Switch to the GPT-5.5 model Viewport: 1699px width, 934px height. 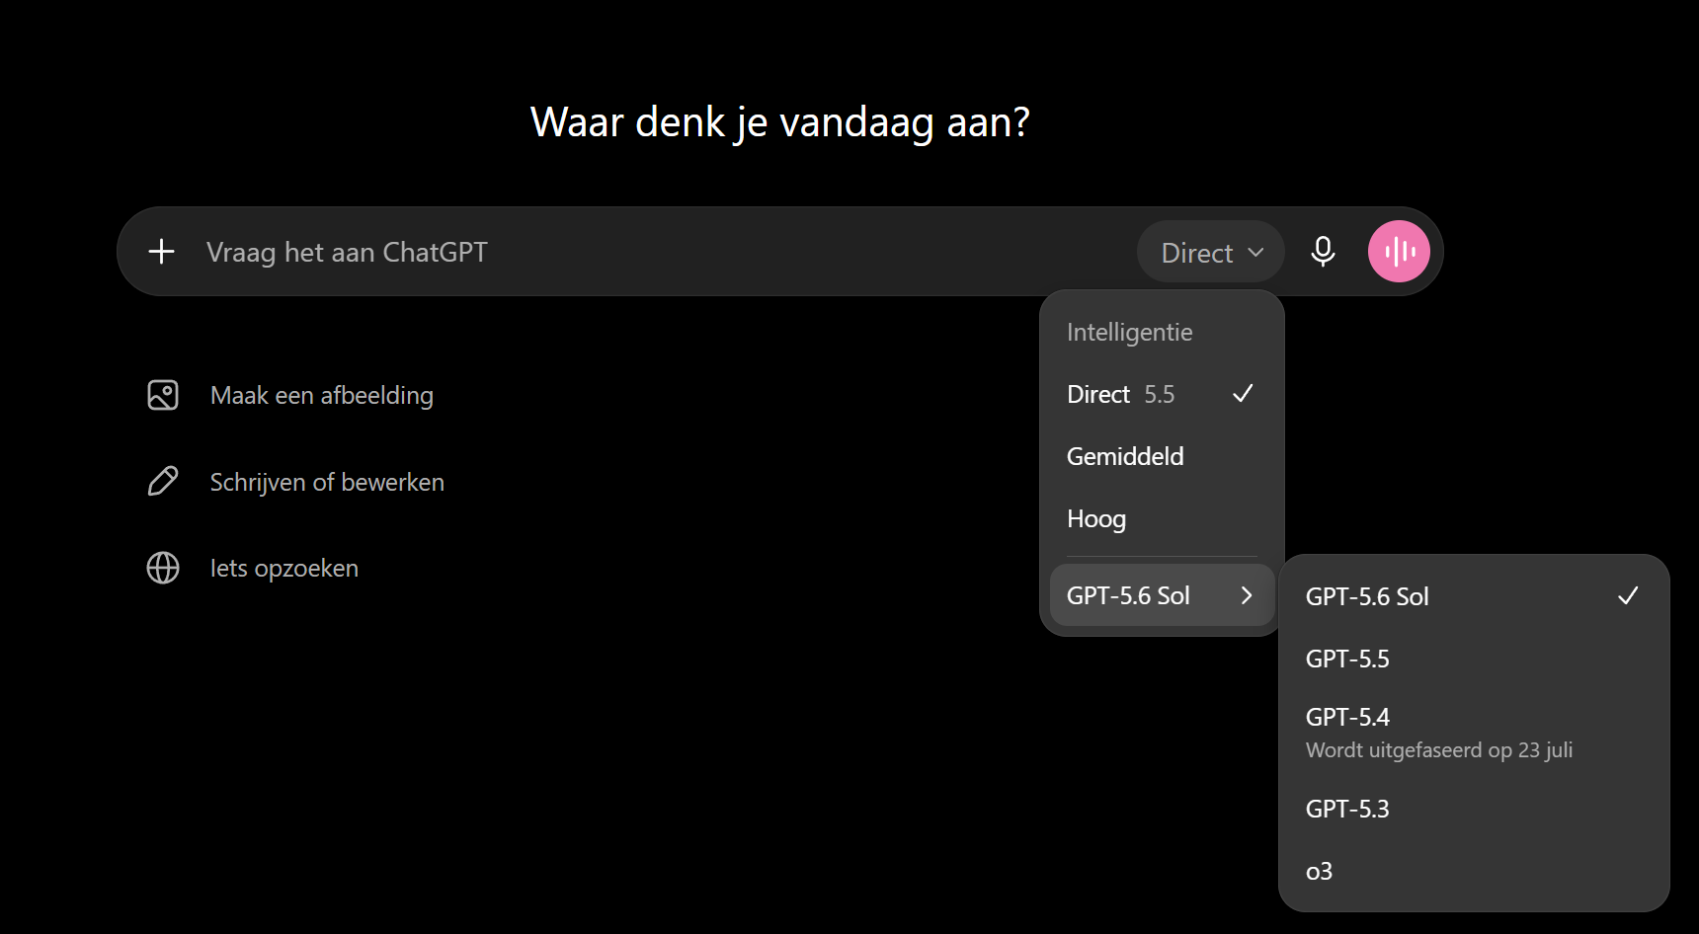click(1473, 659)
